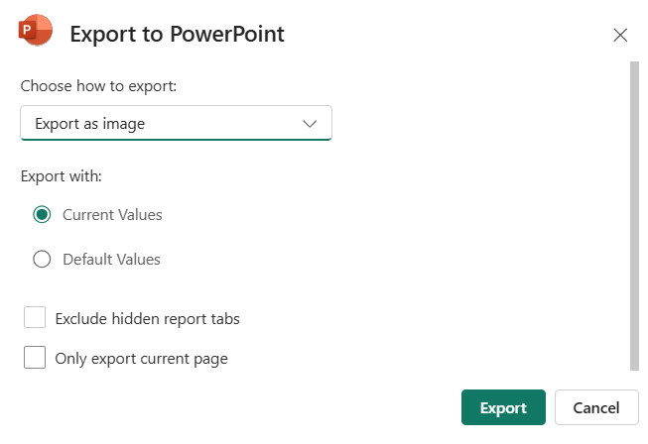
Task: Click the 'Export with:' section label
Action: pyautogui.click(x=61, y=176)
